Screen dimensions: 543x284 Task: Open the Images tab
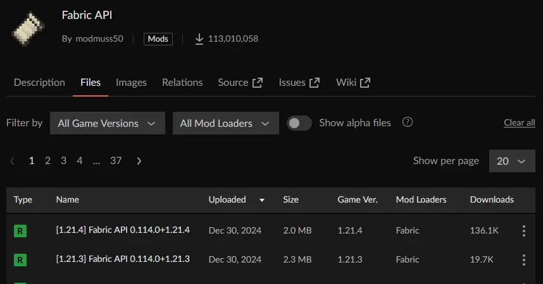coord(131,83)
